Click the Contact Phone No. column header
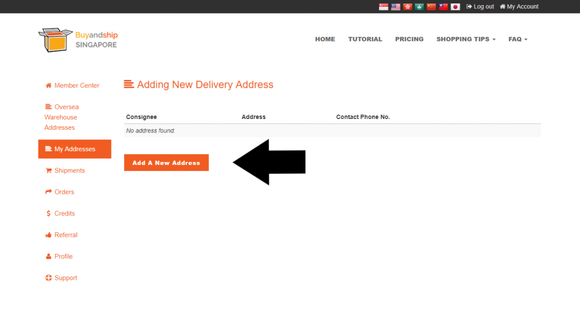The height and width of the screenshot is (311, 580). (x=363, y=117)
